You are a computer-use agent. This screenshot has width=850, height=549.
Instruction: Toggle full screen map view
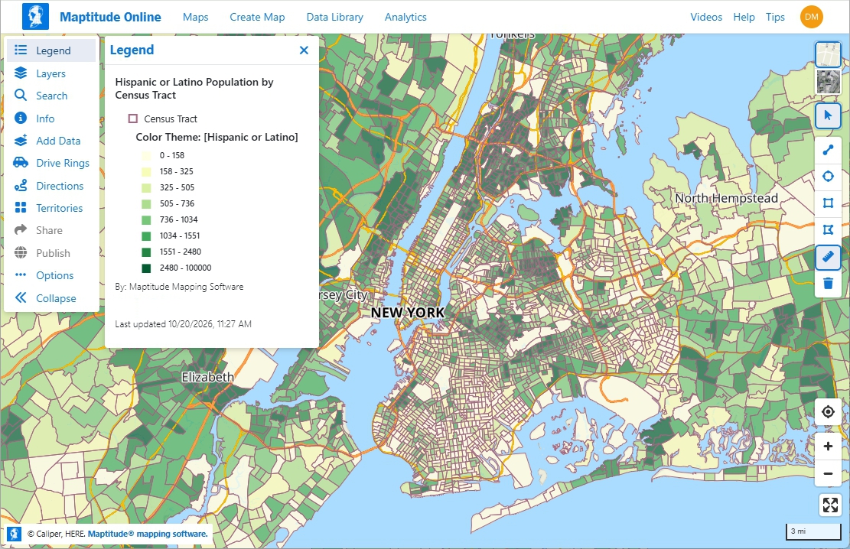pos(830,505)
